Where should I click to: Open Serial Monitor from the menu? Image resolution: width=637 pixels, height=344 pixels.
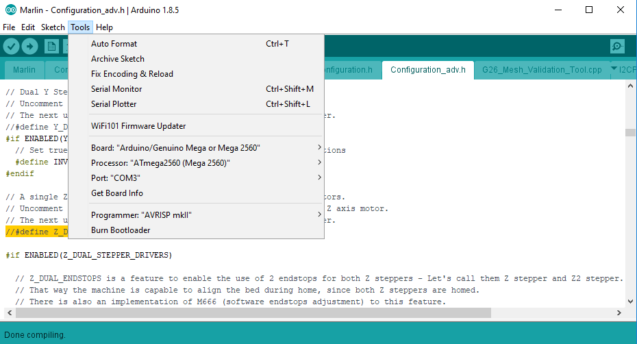tap(196, 88)
